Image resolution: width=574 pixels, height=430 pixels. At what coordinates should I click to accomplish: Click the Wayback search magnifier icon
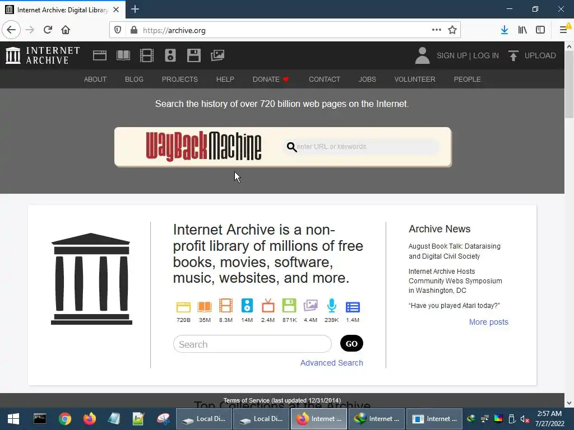pos(291,147)
